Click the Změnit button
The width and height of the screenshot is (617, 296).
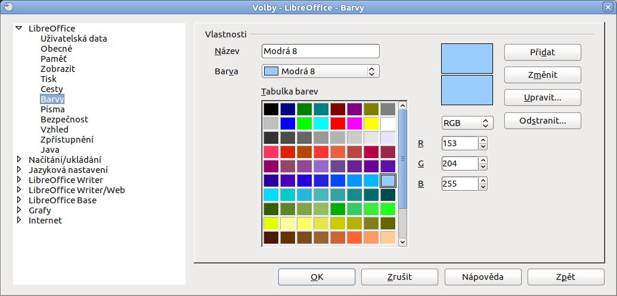(542, 75)
